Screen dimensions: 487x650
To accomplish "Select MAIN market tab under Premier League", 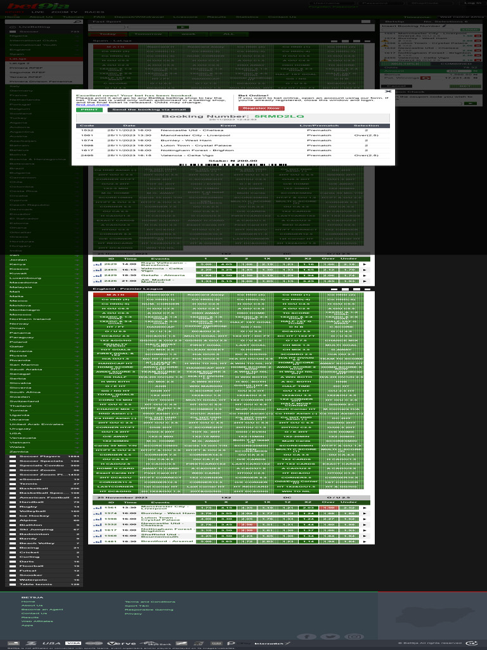I will pyautogui.click(x=115, y=295).
